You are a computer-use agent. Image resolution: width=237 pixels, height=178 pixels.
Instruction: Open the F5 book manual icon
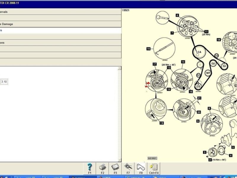coord(115,167)
